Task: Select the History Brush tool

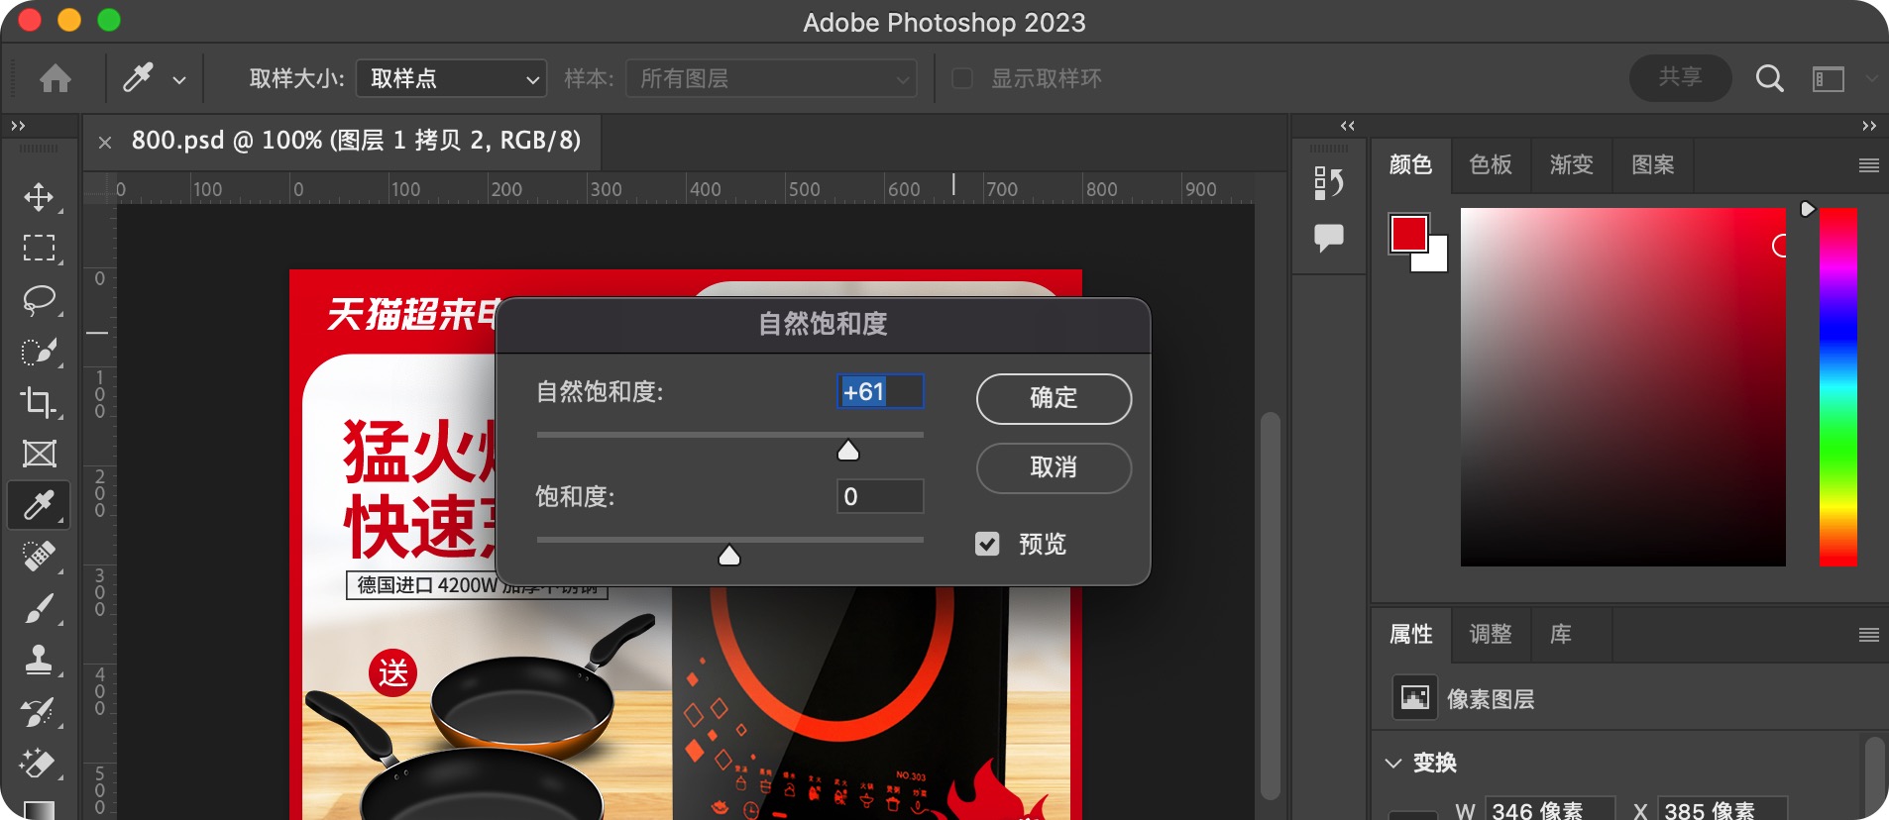Action: 39,711
